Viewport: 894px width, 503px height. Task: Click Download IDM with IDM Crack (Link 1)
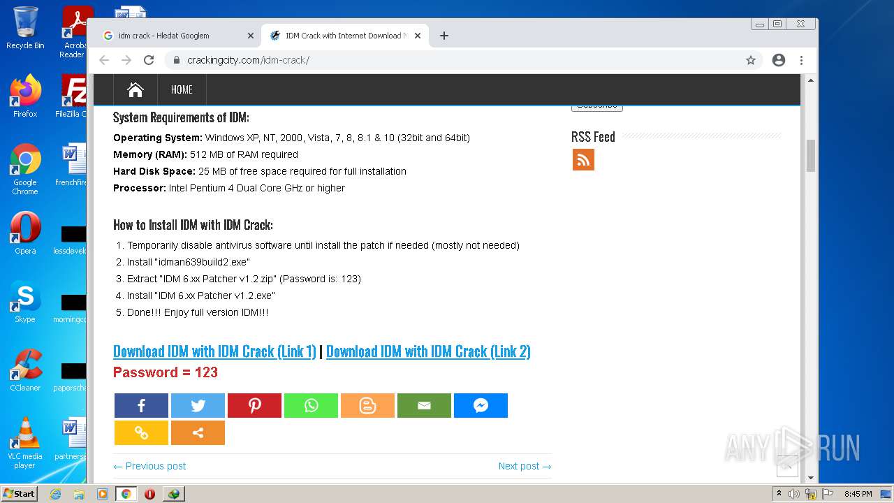[214, 351]
